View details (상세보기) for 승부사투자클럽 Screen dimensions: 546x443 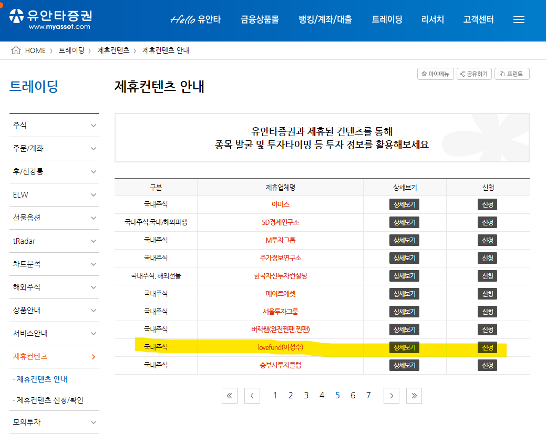(x=404, y=365)
